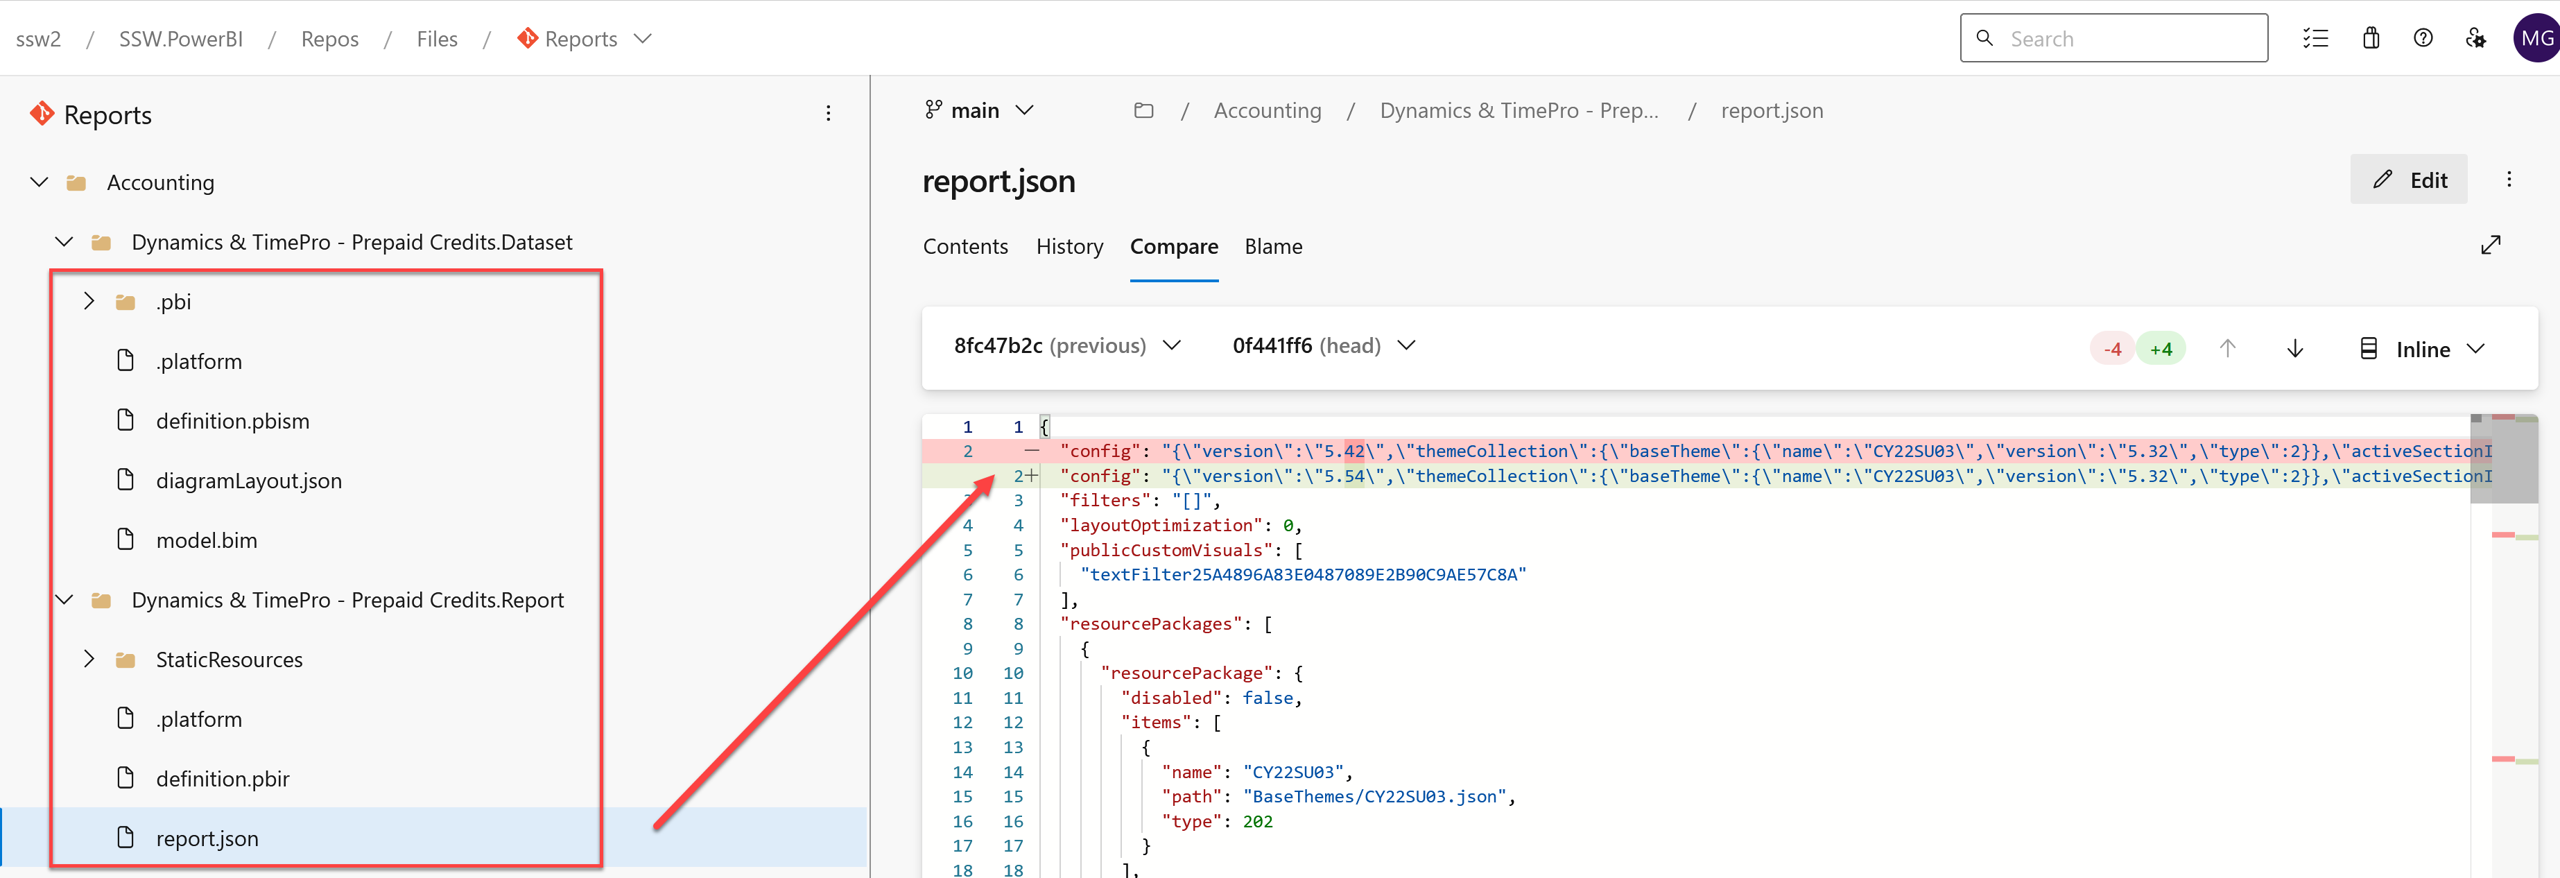This screenshot has width=2560, height=878.
Task: Click the help question mark icon
Action: [2423, 39]
